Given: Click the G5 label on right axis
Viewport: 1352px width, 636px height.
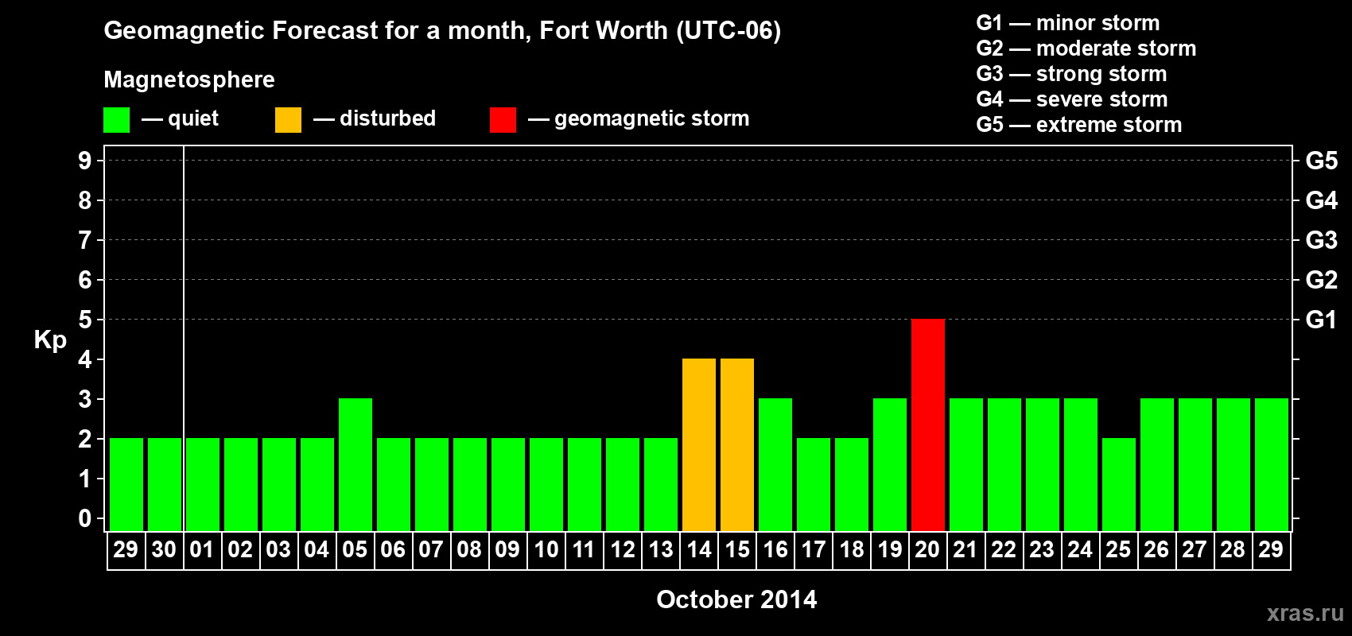Looking at the screenshot, I should [1322, 161].
